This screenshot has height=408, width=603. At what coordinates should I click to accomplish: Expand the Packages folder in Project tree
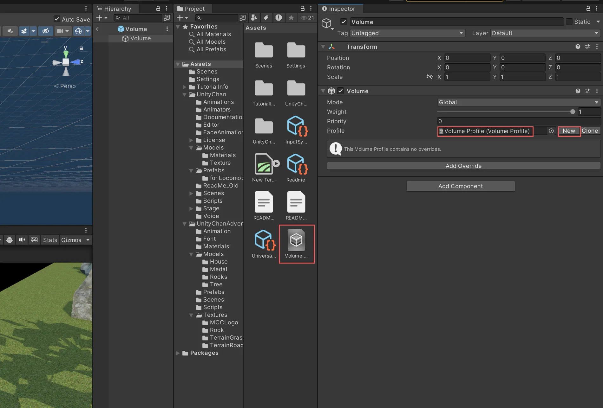click(178, 353)
